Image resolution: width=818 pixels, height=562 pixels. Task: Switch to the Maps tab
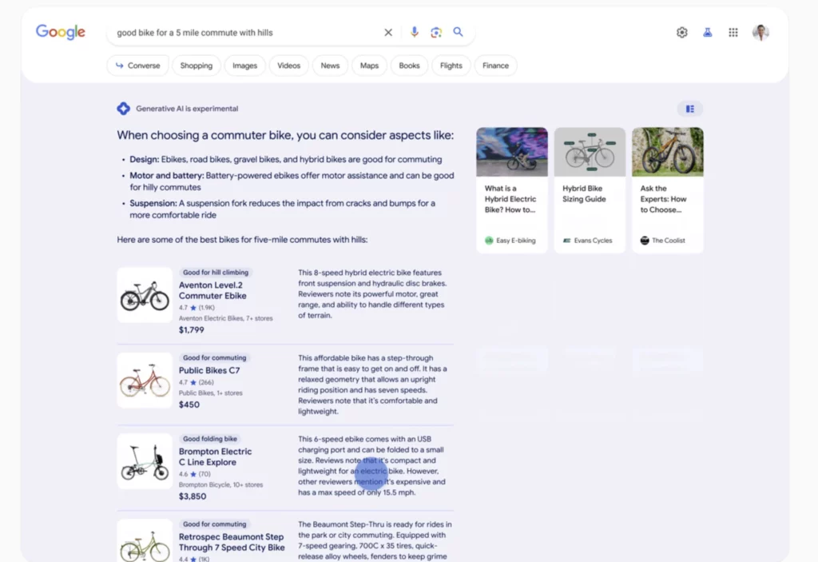click(369, 66)
